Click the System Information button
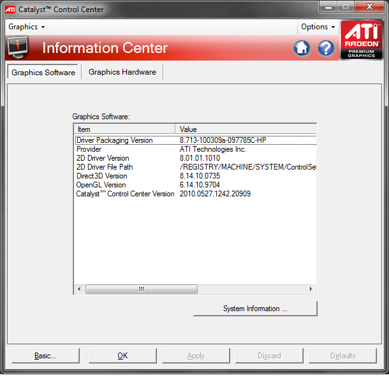Viewport: 389px width, 380px height. coord(255,309)
